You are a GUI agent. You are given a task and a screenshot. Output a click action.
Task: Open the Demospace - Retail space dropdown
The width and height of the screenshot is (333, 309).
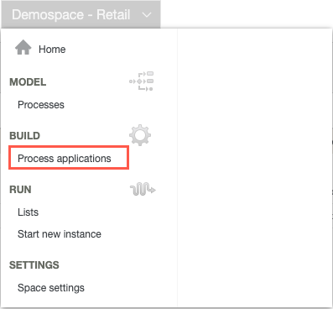[x=81, y=14]
